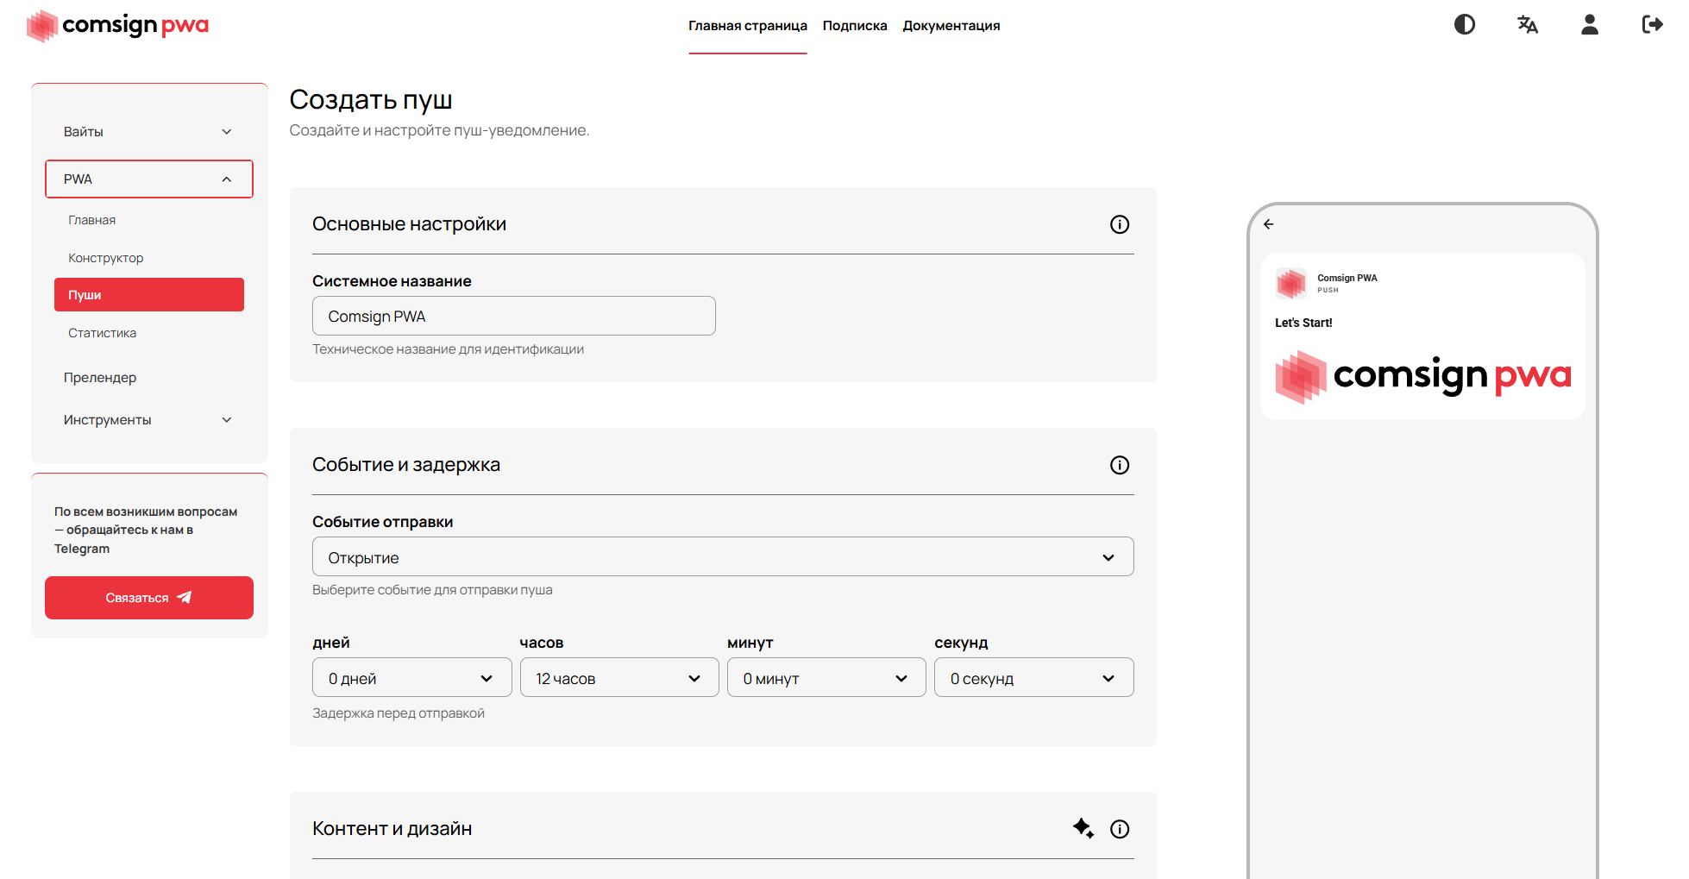Click the comsign pwa image in push preview
Screen dimensions: 1689x879
pos(1423,376)
